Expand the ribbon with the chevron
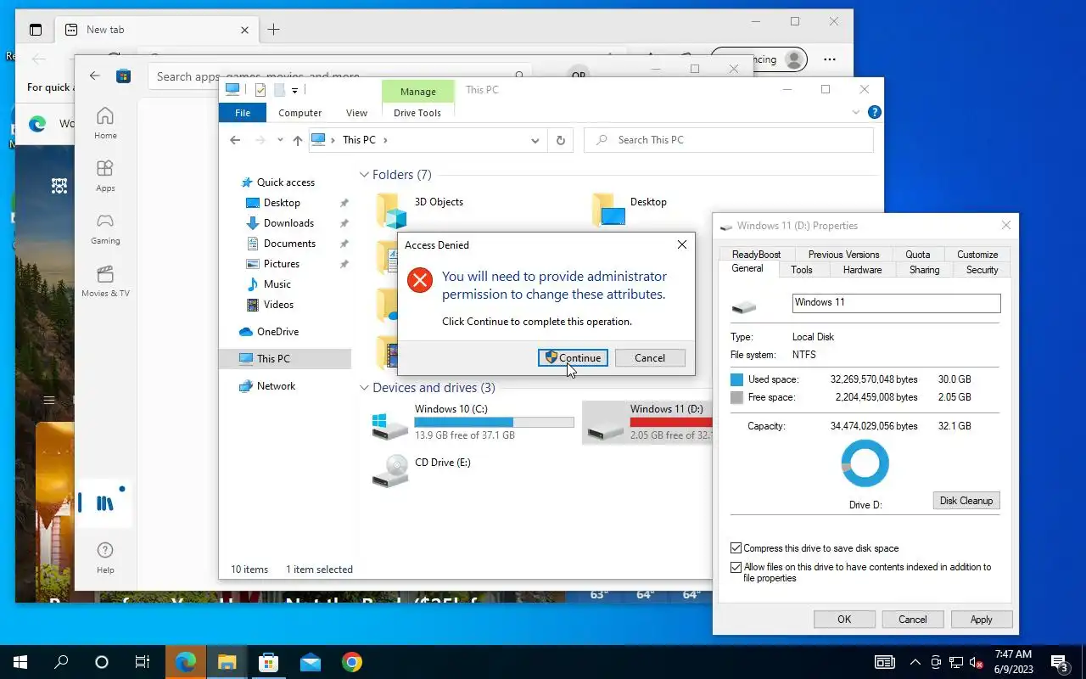The width and height of the screenshot is (1086, 679). [x=856, y=112]
